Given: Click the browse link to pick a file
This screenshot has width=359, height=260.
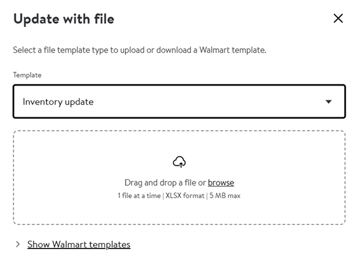Looking at the screenshot, I should (221, 183).
